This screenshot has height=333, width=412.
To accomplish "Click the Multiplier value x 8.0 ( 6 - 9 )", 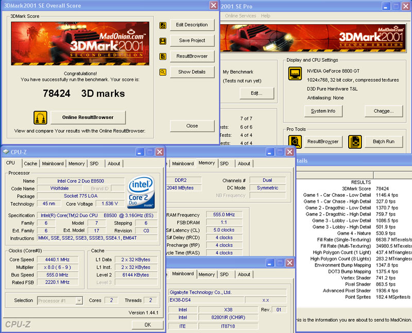I will 58,267.
